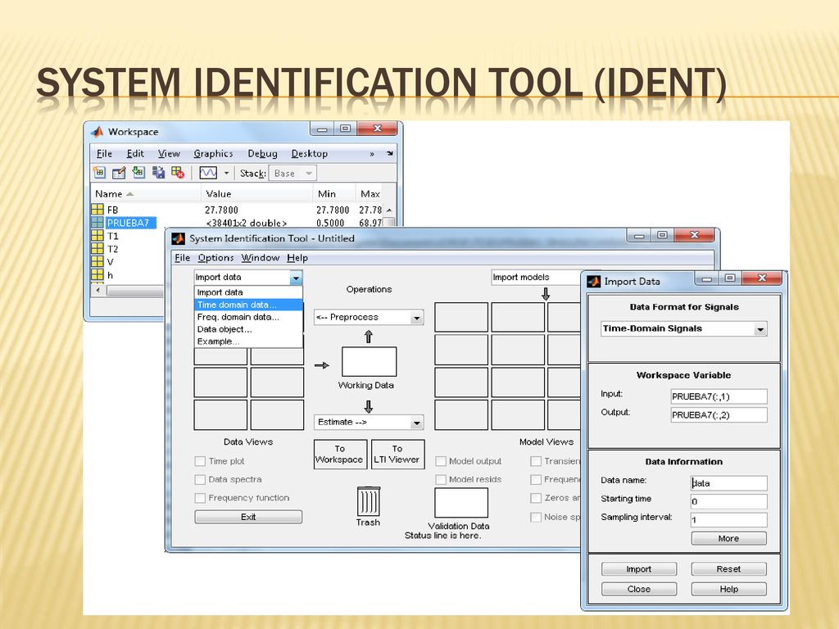
Task: Click the array icon beside variable h
Action: [x=98, y=275]
